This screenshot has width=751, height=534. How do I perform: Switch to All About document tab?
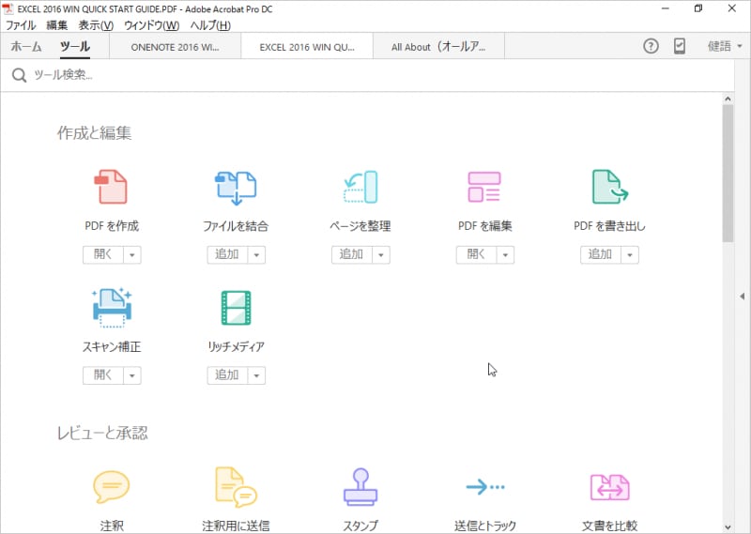pos(438,47)
